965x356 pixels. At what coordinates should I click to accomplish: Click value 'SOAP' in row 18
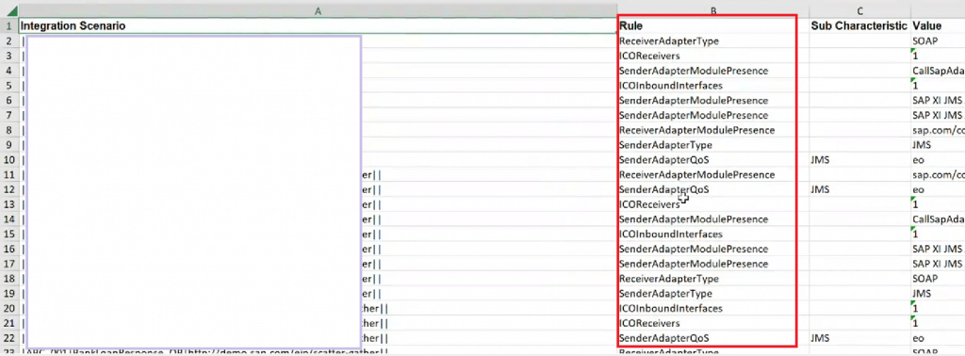(x=924, y=279)
